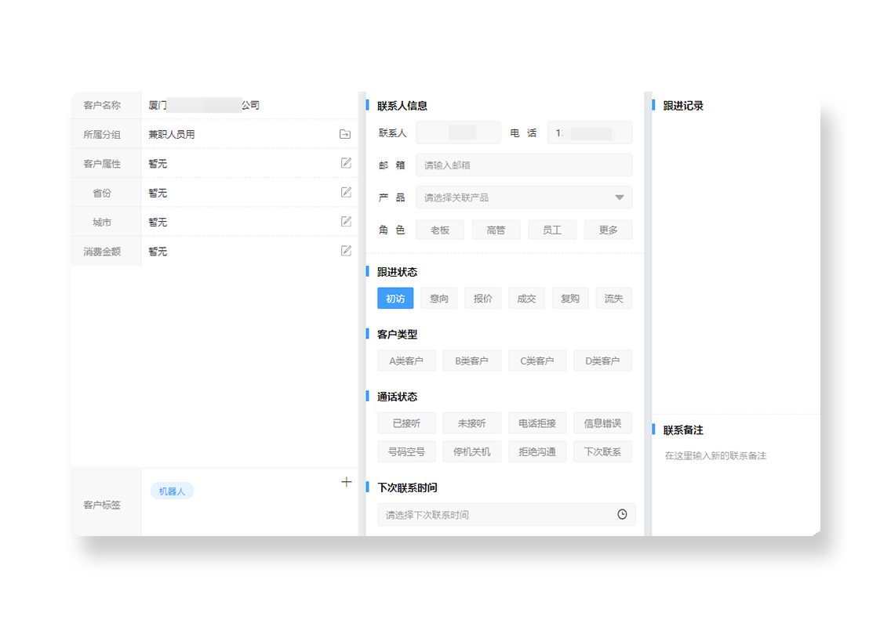
Task: Click the plus icon to add 客户标签
Action: [x=347, y=482]
